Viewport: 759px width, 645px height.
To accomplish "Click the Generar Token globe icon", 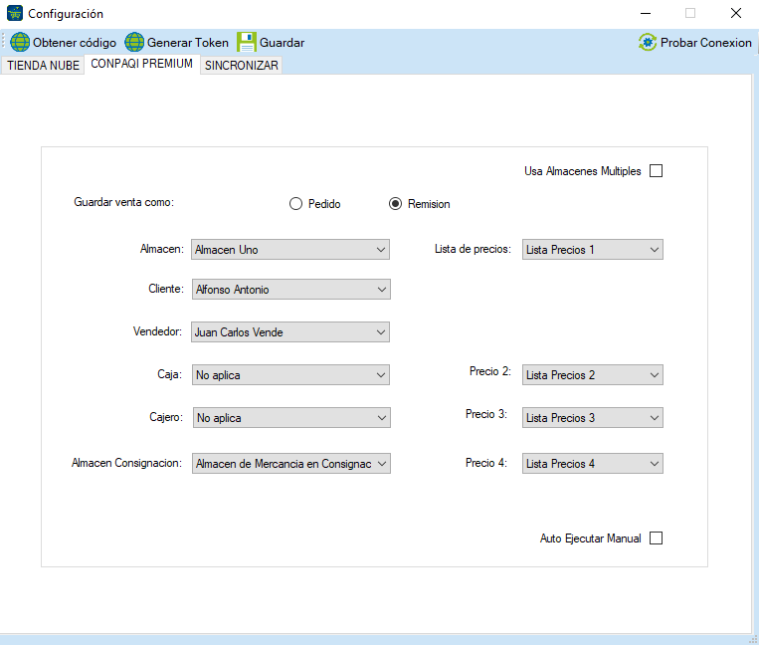I will point(134,42).
